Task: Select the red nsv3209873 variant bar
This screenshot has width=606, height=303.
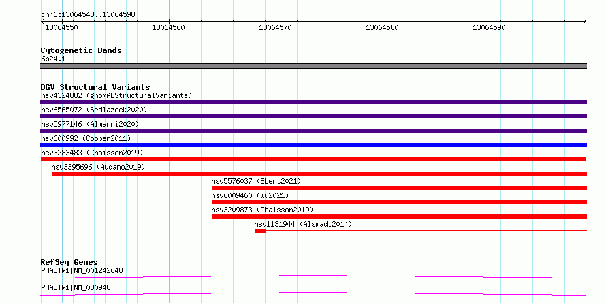Action: click(x=399, y=217)
